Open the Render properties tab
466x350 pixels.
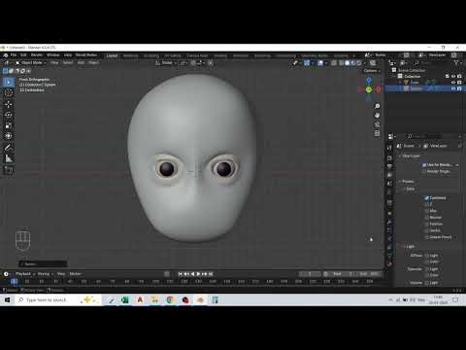pyautogui.click(x=389, y=158)
